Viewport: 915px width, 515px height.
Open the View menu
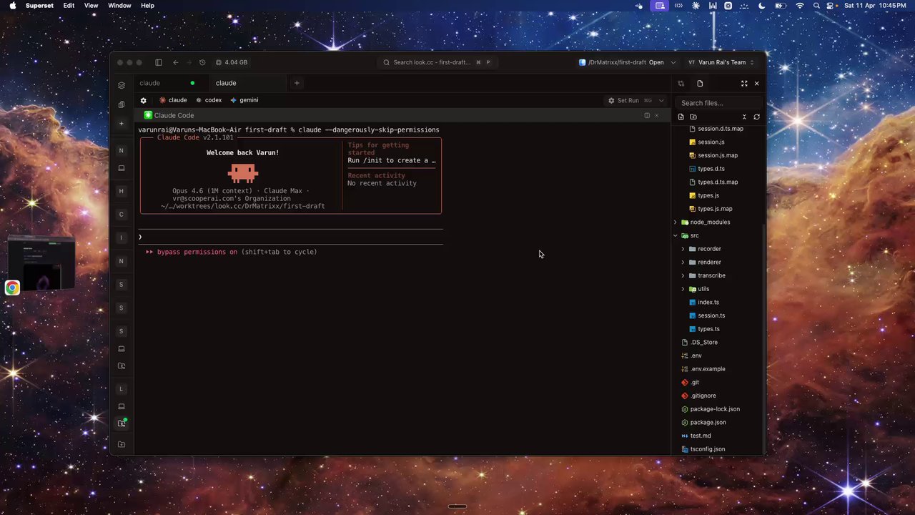click(91, 6)
